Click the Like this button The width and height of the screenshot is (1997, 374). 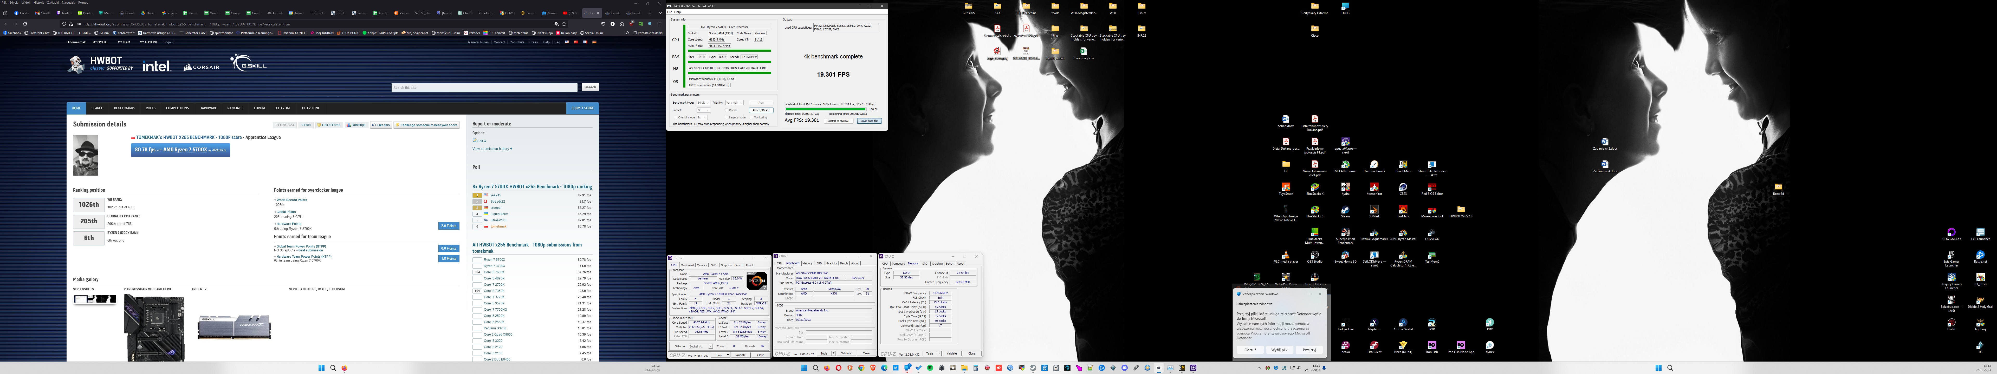tap(381, 125)
